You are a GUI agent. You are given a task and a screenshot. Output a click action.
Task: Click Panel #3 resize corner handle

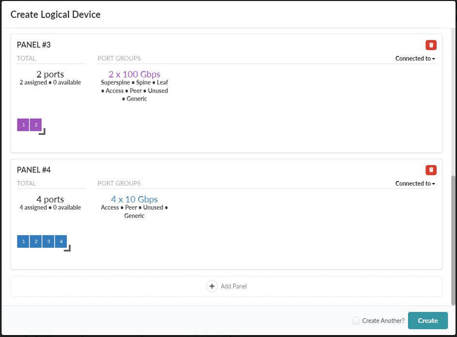[42, 131]
